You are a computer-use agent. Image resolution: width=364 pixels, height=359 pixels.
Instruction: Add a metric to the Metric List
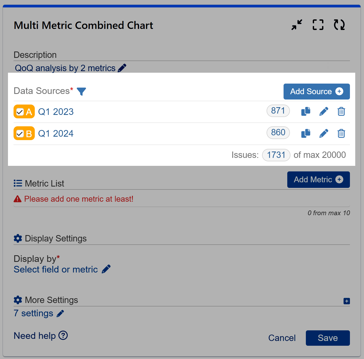pos(318,180)
